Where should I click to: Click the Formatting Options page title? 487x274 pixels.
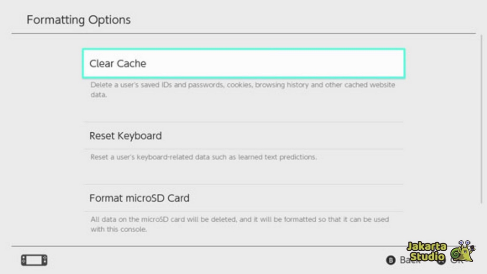[x=78, y=20]
